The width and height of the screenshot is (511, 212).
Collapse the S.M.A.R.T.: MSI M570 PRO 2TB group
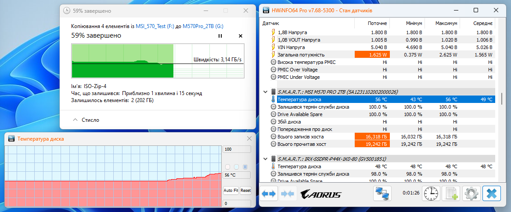coord(265,92)
